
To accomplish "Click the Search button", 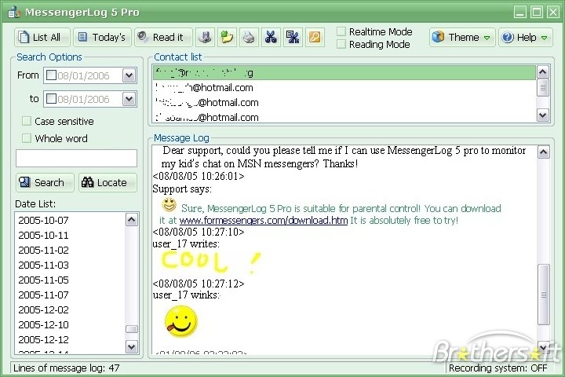I will [45, 182].
